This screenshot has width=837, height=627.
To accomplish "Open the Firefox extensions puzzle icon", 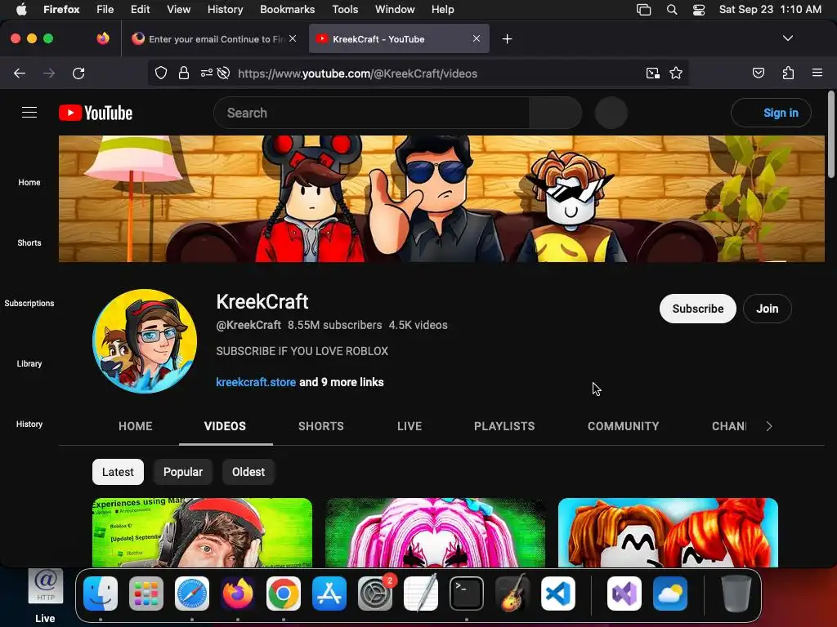I will click(788, 73).
